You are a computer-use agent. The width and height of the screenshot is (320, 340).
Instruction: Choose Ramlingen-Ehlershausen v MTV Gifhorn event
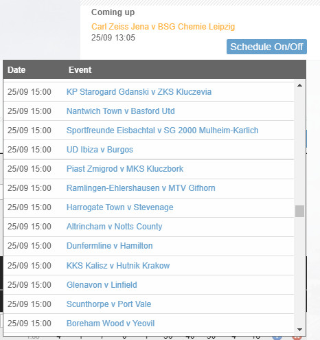141,188
